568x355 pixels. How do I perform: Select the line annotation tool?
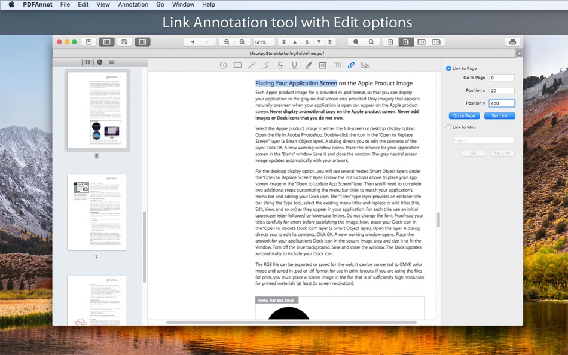pos(252,65)
